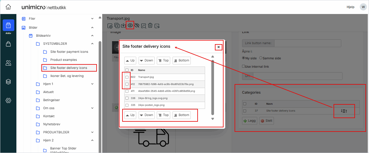
Task: Select Product examples folder in tree
Action: point(63,60)
